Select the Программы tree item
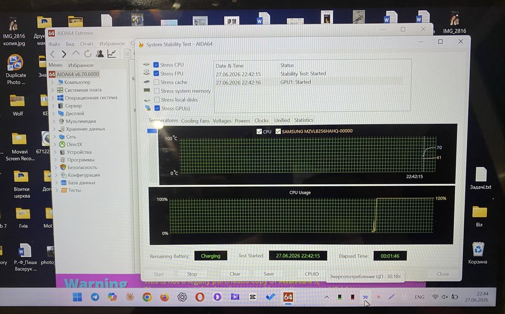 (x=80, y=160)
